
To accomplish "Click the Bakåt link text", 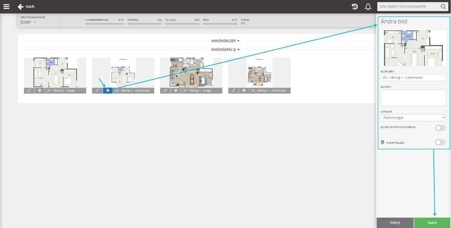I will pyautogui.click(x=30, y=7).
